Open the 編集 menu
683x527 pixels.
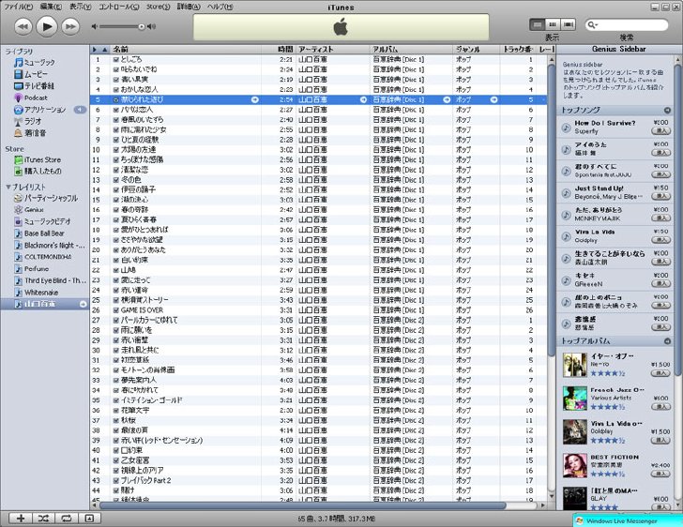coord(51,7)
